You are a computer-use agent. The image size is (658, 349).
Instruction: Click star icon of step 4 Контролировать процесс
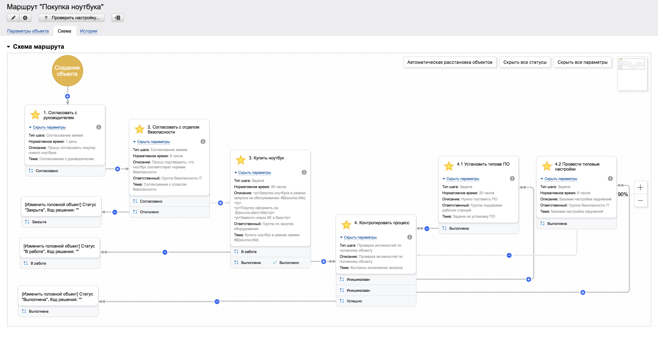pos(346,225)
